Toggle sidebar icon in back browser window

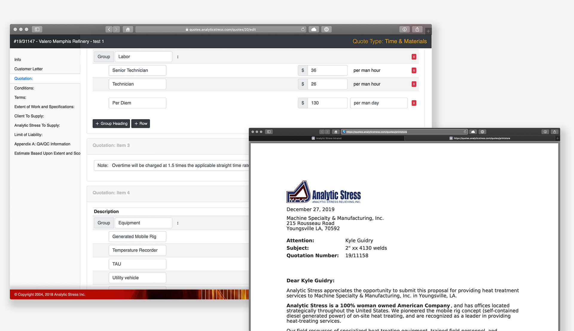point(37,29)
